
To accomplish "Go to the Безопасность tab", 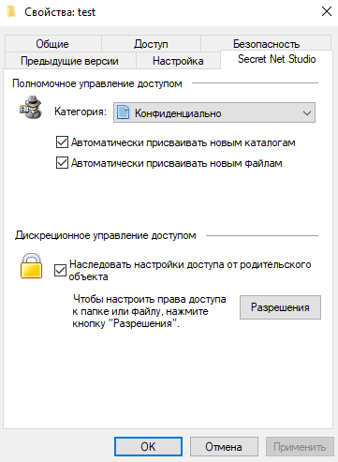I will 266,43.
